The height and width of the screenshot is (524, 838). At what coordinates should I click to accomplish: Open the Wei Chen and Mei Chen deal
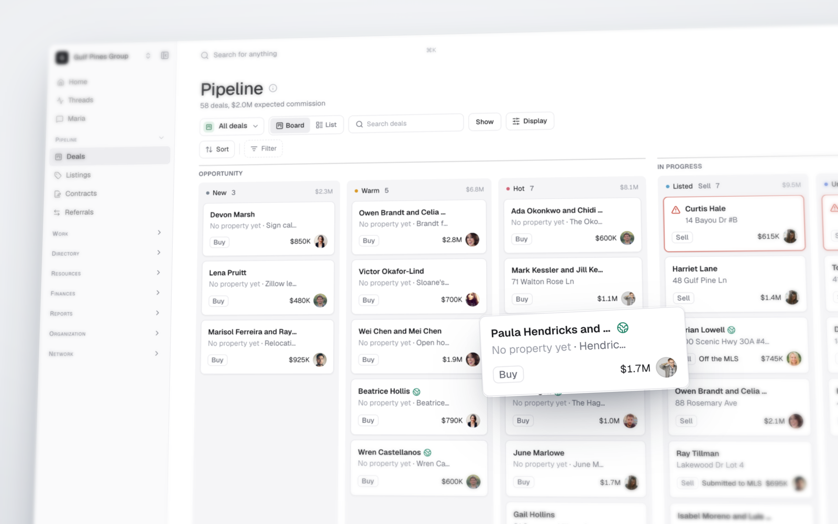pos(416,346)
